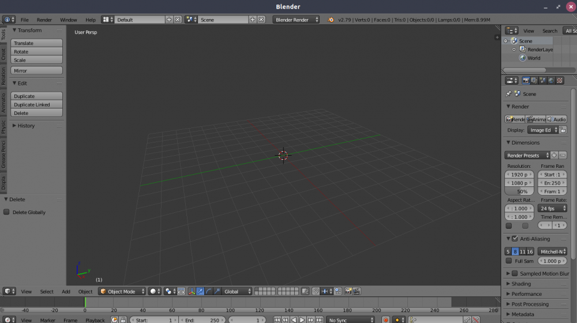Toggle manipulate center points icon
The width and height of the screenshot is (577, 323).
point(181,291)
